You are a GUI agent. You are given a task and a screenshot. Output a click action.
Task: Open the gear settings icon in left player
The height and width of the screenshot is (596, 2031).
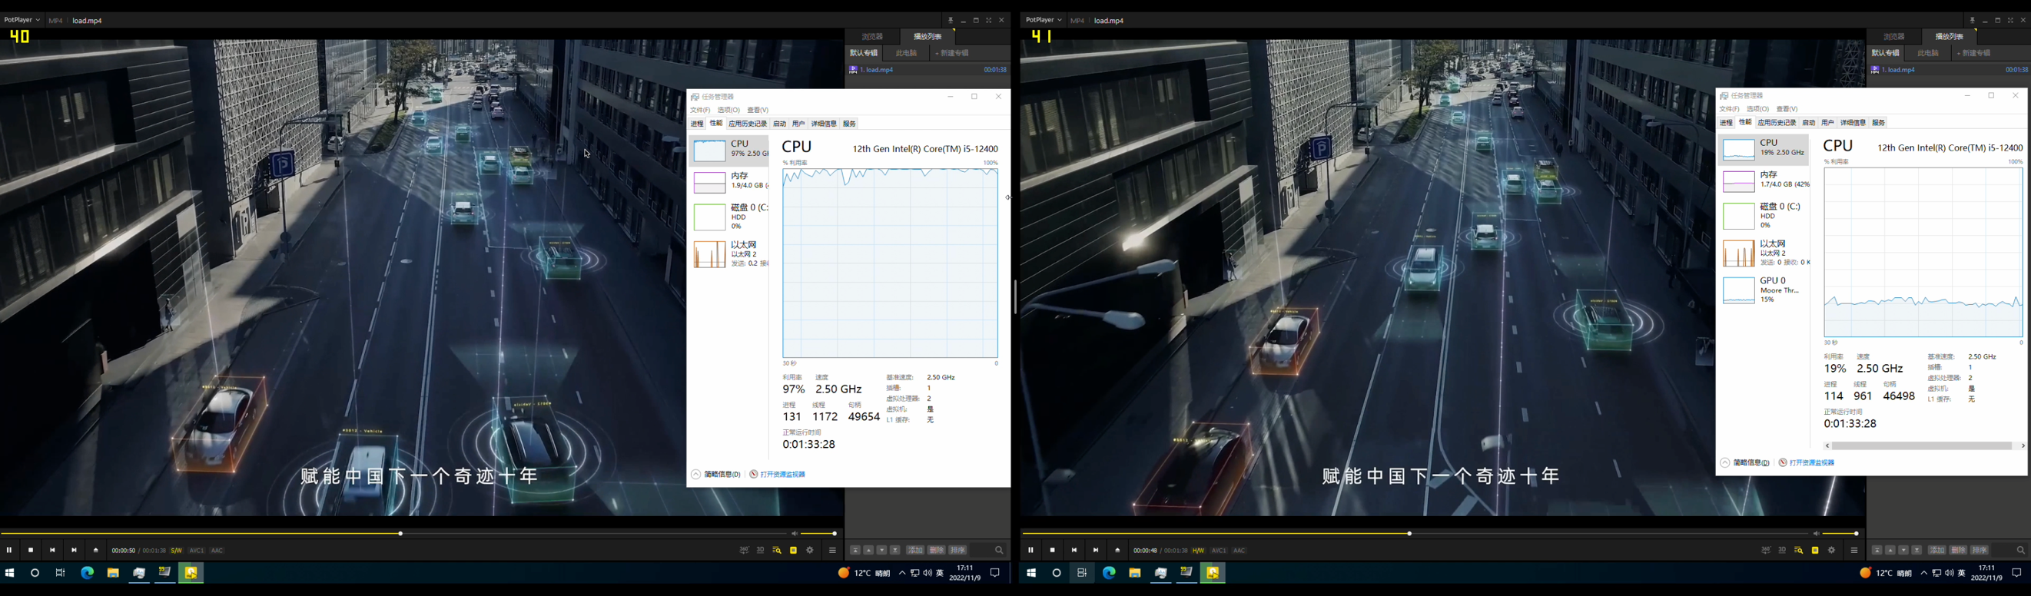coord(810,550)
